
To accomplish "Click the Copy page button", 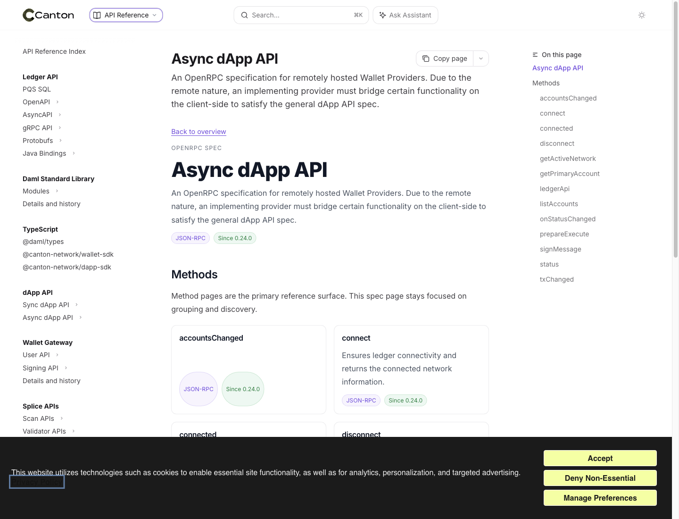I will coord(445,59).
